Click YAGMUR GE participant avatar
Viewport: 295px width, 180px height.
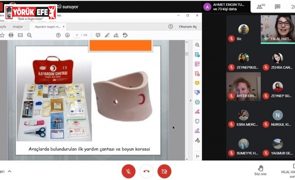[x=278, y=144]
